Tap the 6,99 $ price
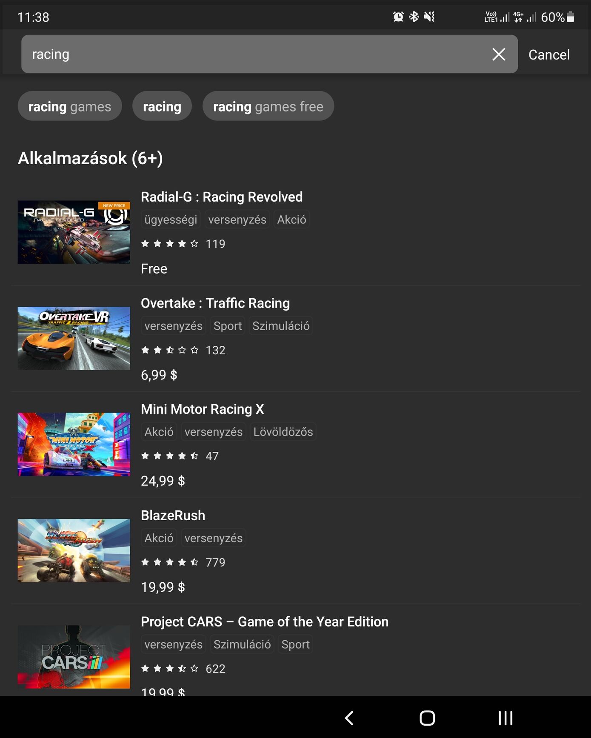Screen dimensions: 591x738 coord(159,375)
